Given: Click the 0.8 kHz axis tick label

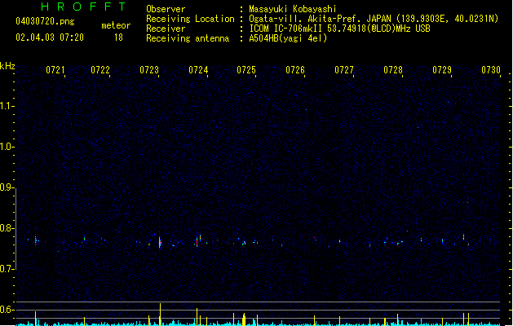Looking at the screenshot, I should pyautogui.click(x=7, y=228).
